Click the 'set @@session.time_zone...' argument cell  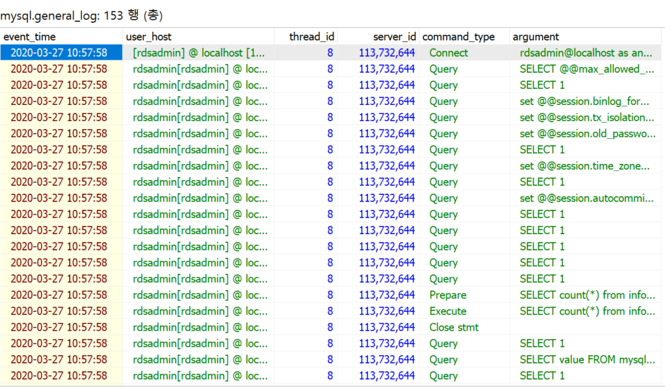584,166
